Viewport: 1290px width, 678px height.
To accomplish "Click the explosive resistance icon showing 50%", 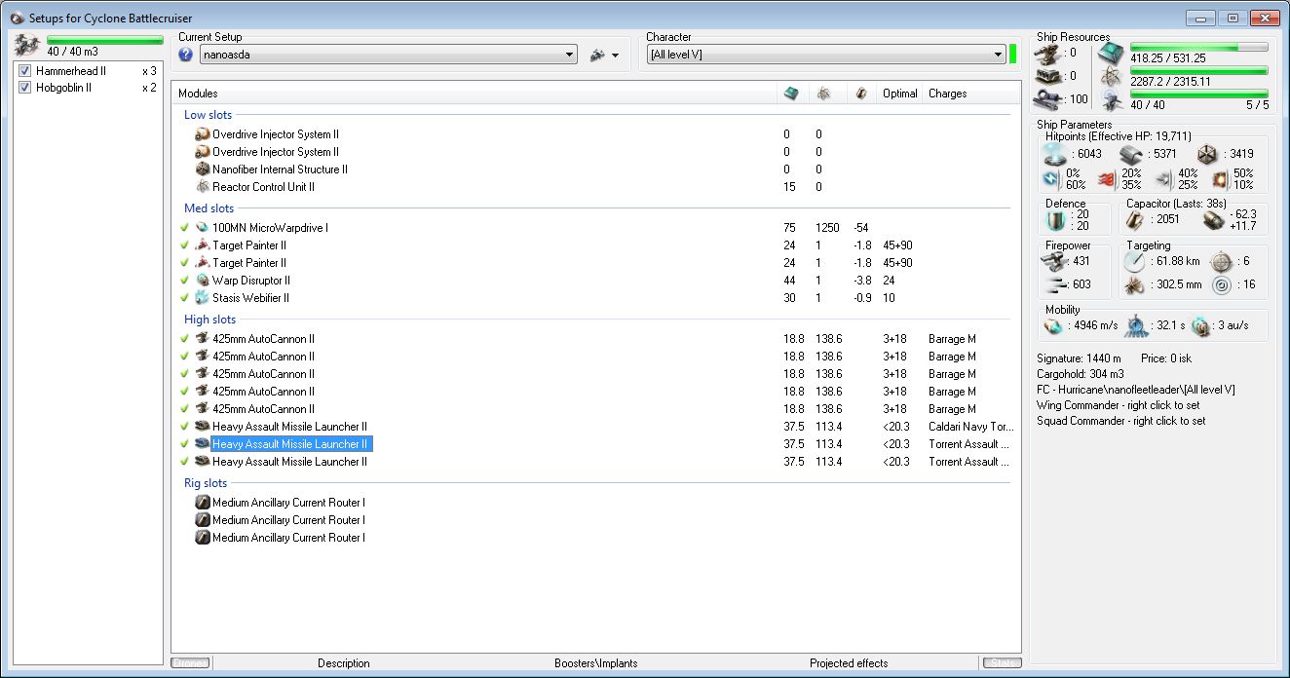I will click(x=1219, y=179).
